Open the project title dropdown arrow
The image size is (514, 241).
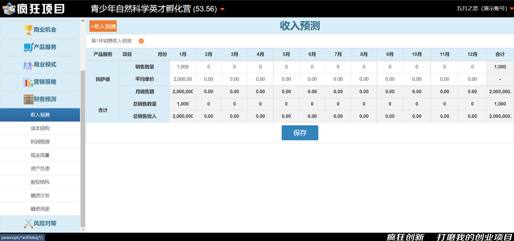pos(222,9)
